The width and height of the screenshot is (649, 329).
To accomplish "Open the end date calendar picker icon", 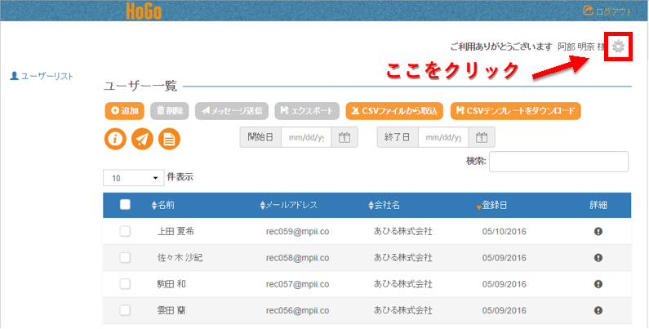I will [482, 137].
